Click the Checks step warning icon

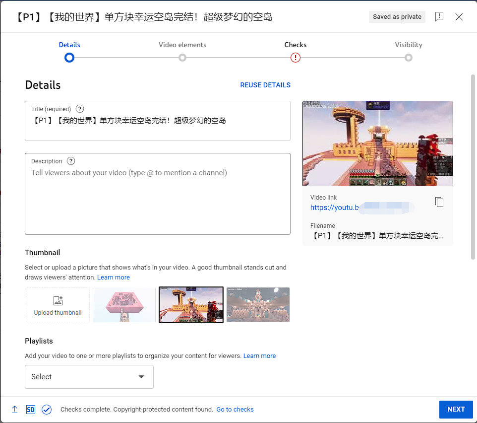296,58
